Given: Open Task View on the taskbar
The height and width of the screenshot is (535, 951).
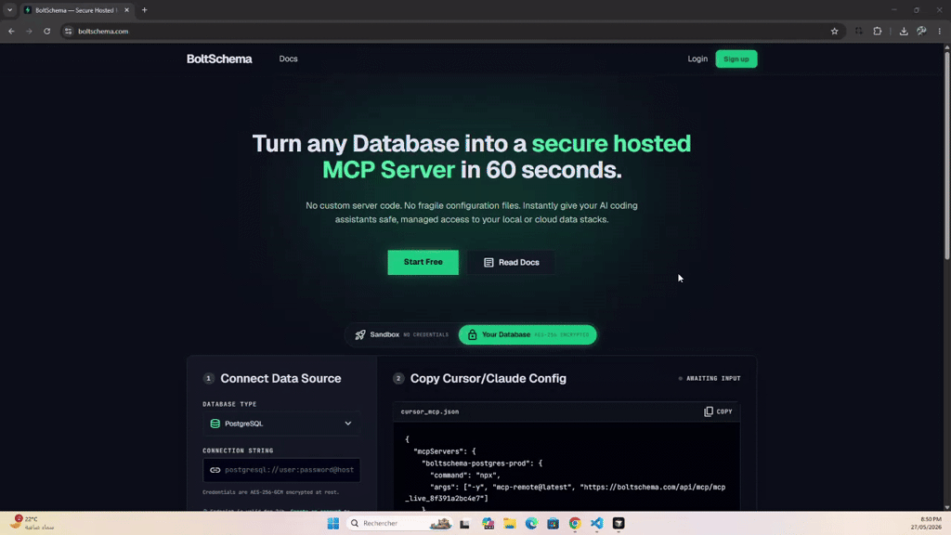Looking at the screenshot, I should pos(464,523).
